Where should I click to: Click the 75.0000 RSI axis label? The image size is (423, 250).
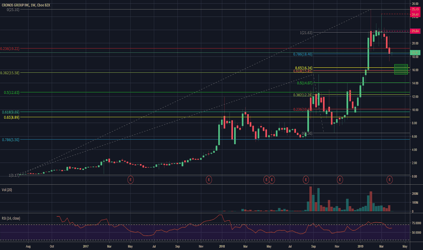(416, 223)
